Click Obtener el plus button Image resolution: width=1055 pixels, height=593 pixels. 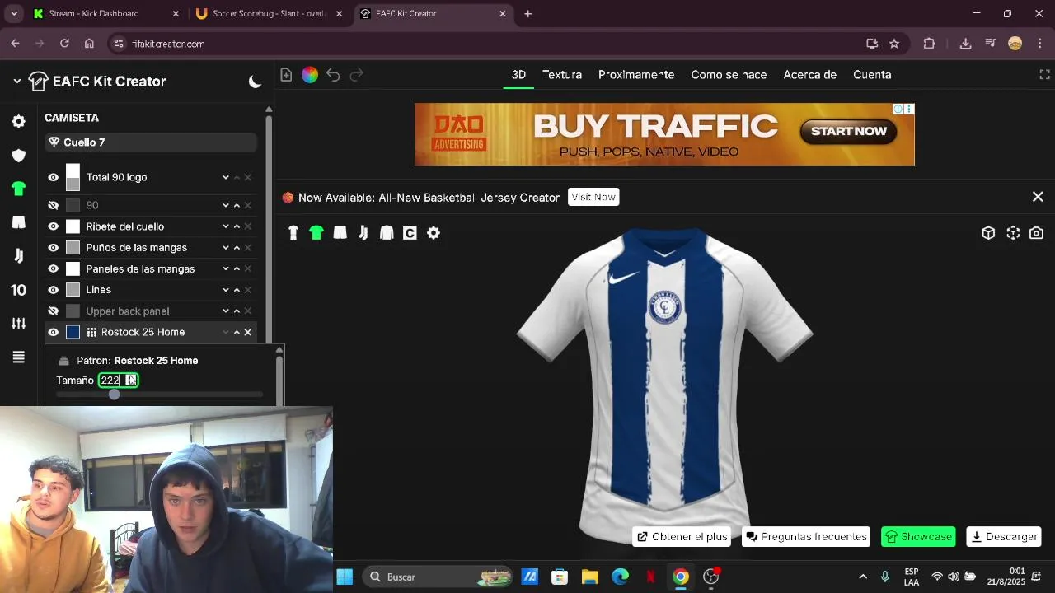click(x=682, y=537)
